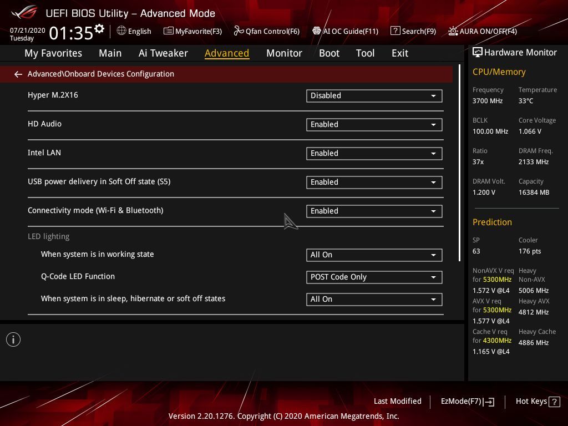The height and width of the screenshot is (426, 568).
Task: Click Advanced\Onboard Devices Configuration breadcrumb
Action: click(101, 74)
